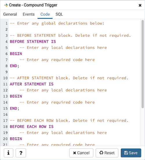Click the compound trigger icon in title
Image resolution: width=145 pixels, height=160 pixels.
click(x=6, y=5)
